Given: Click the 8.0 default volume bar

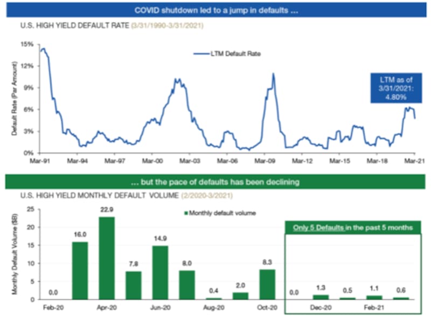Looking at the screenshot, I should click(187, 285).
